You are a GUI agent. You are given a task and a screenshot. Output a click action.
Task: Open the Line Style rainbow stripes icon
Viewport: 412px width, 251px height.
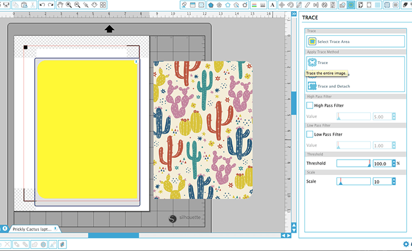pyautogui.click(x=254, y=5)
